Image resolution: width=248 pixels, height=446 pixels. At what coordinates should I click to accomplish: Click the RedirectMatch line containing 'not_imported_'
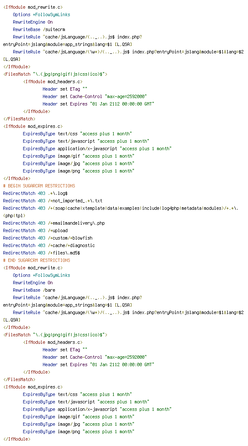[53, 201]
